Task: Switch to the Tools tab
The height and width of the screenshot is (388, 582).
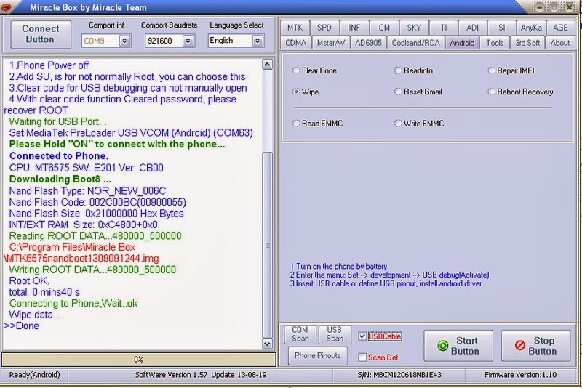Action: (x=495, y=43)
